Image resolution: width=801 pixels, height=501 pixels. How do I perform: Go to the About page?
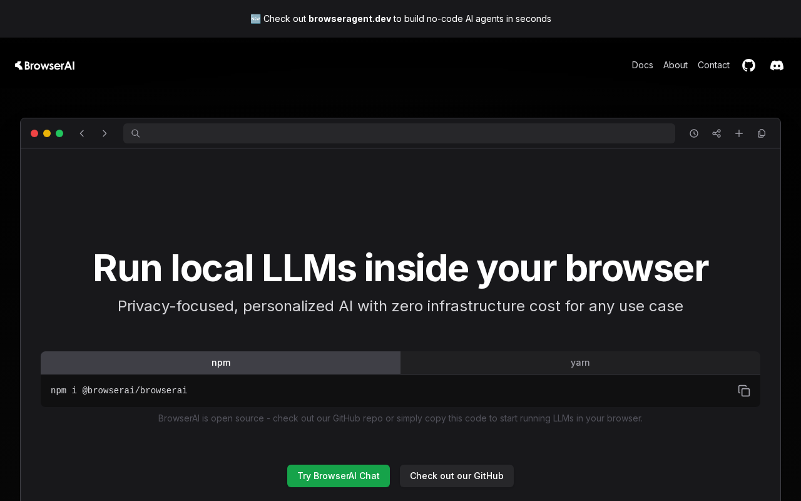click(x=675, y=65)
